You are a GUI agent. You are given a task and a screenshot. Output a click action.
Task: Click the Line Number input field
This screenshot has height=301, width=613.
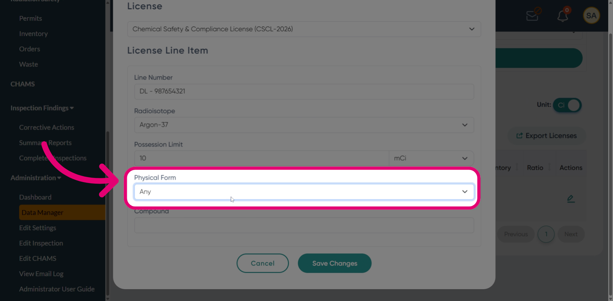[x=304, y=92]
